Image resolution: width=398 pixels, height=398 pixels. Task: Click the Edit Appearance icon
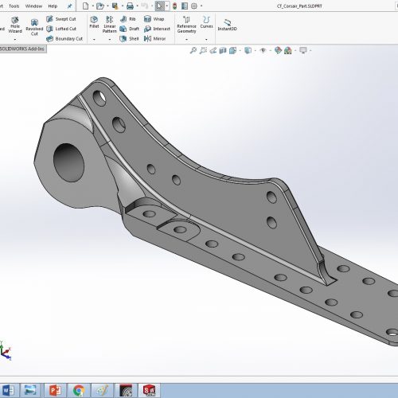(278, 50)
